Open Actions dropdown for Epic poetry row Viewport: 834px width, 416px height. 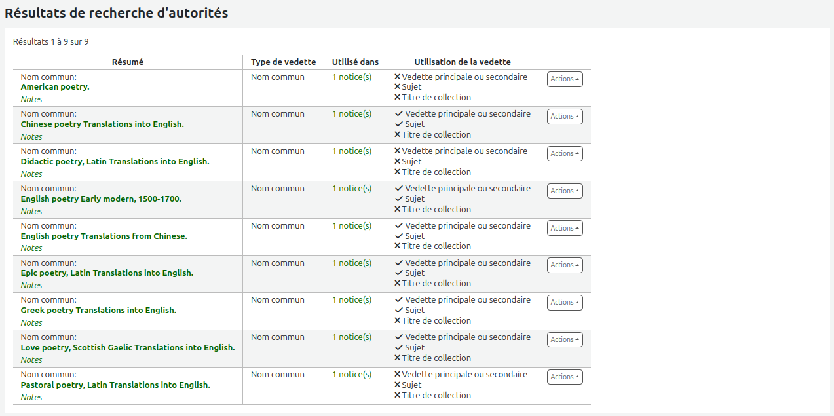pos(564,265)
